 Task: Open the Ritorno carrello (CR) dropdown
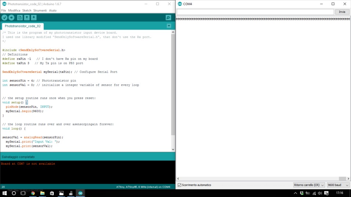tap(309, 185)
